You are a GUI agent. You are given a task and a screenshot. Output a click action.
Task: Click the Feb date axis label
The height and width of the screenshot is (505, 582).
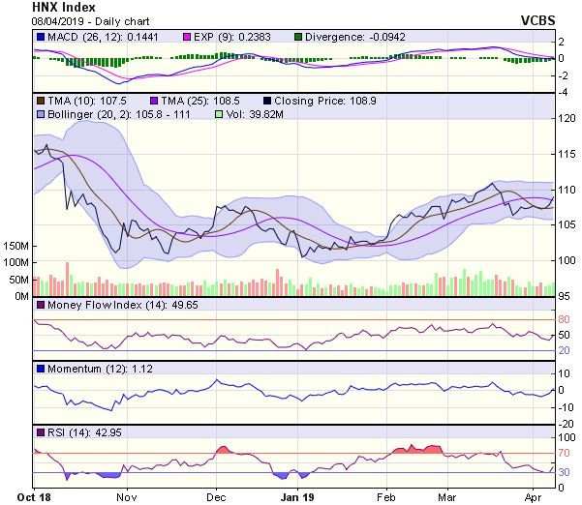coord(384,494)
